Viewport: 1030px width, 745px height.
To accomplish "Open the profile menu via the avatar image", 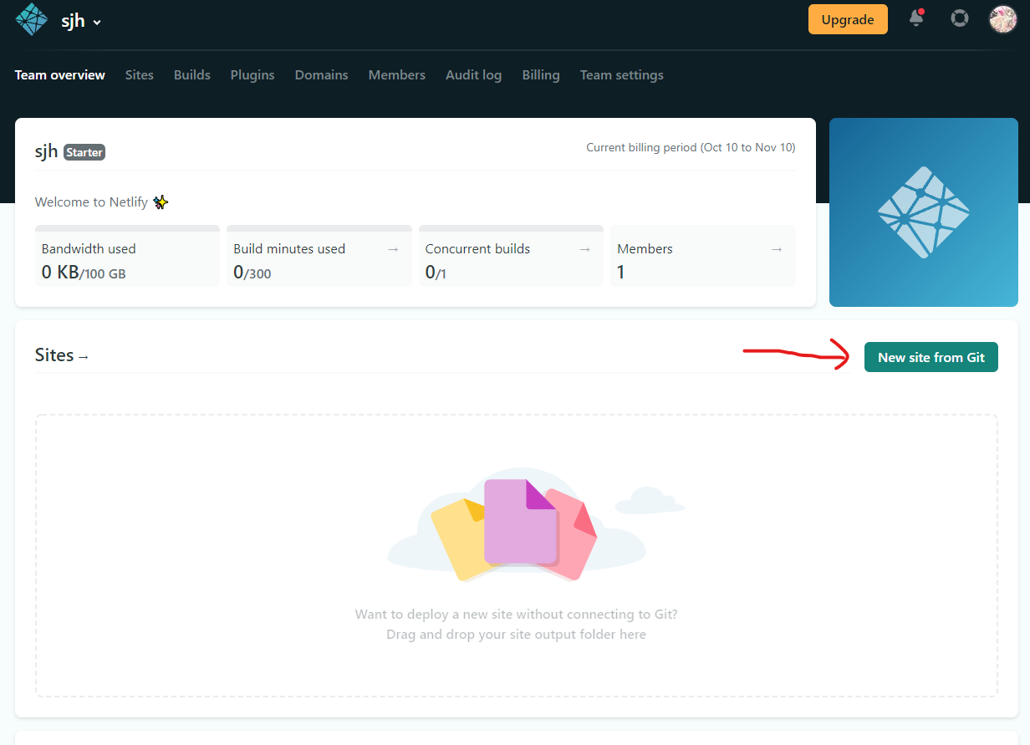I will 1002,18.
